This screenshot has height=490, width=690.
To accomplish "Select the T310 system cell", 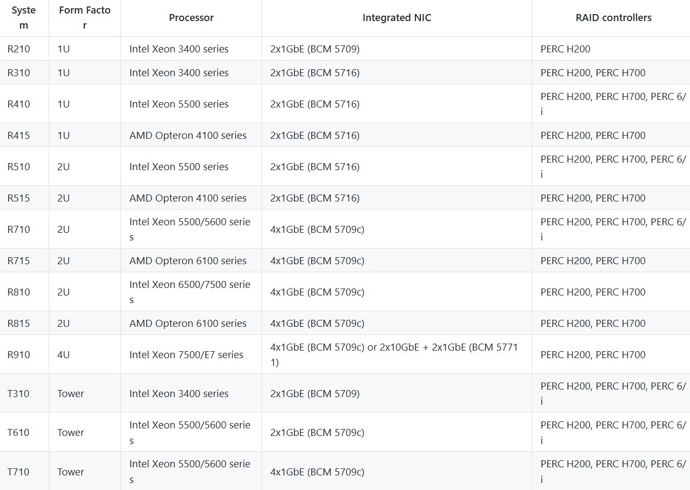I will pos(24,393).
